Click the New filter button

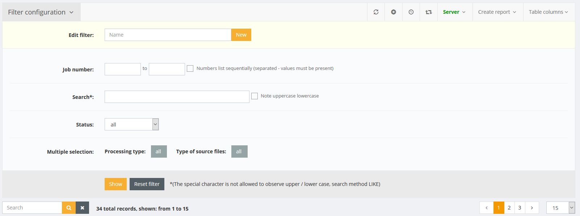(x=241, y=35)
